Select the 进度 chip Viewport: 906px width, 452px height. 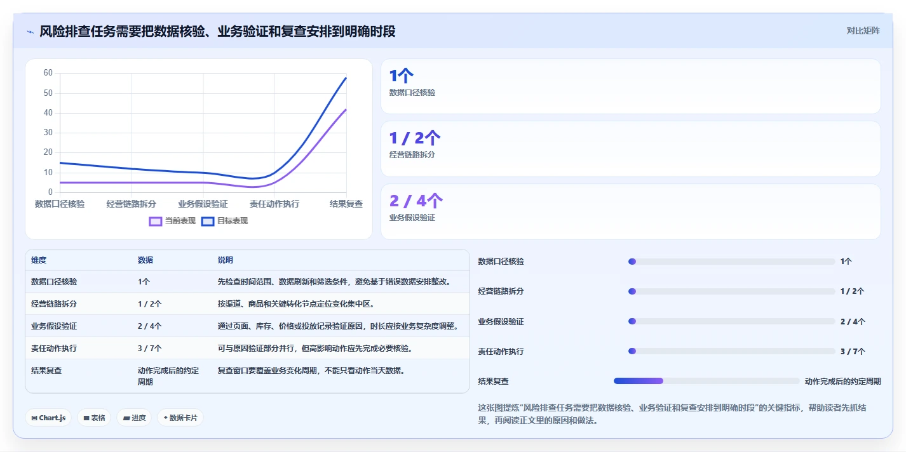coord(134,418)
